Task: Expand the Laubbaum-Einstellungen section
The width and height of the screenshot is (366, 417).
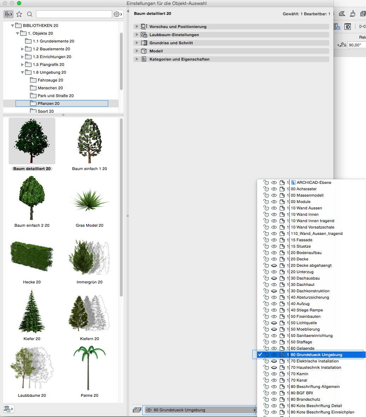Action: [x=136, y=35]
